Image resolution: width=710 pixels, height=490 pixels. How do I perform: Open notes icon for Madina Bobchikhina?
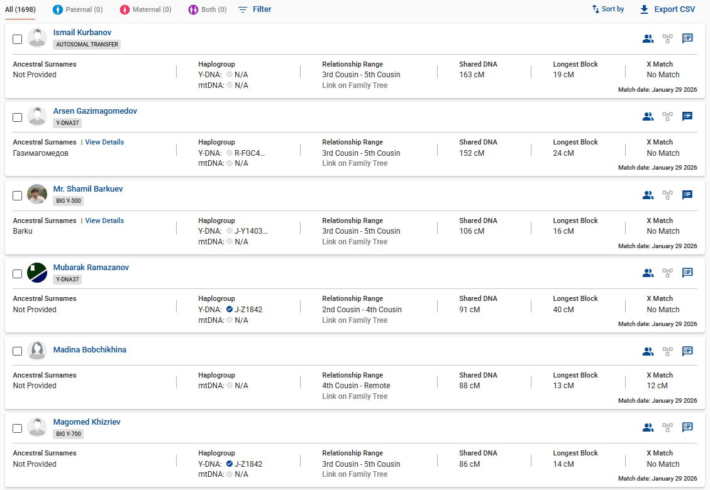pos(687,351)
